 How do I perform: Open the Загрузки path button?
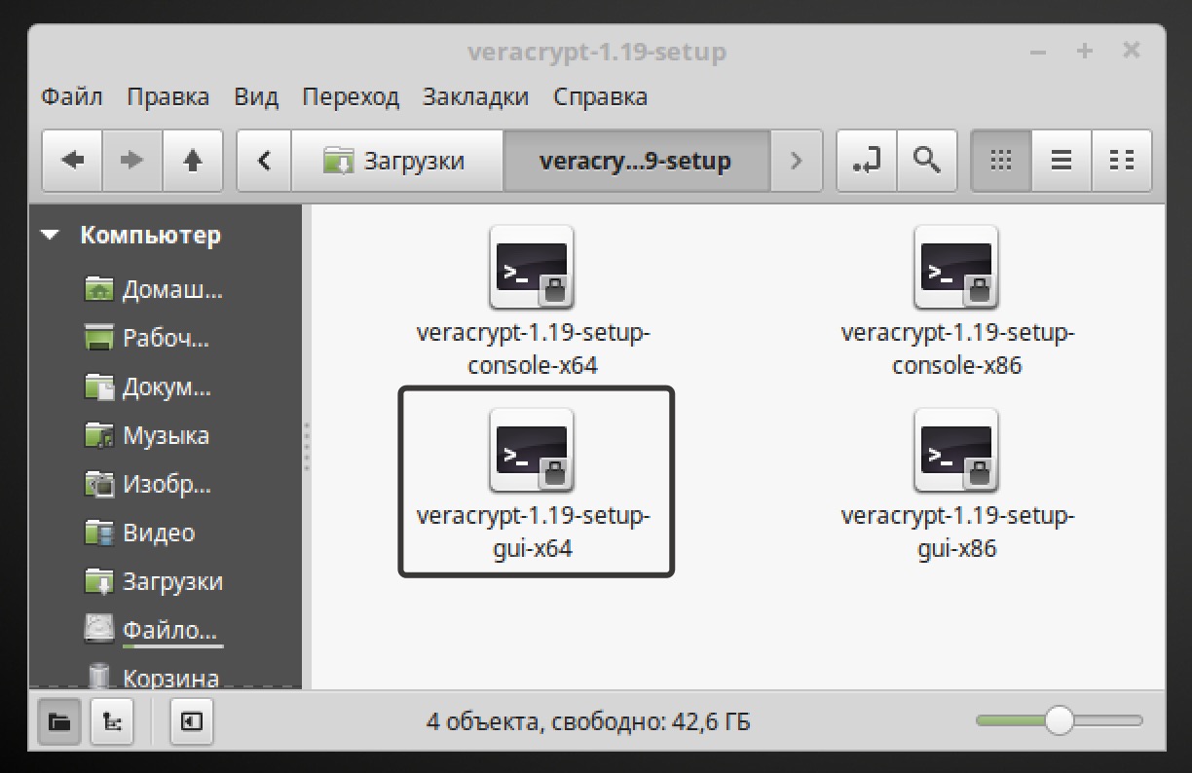pos(397,161)
